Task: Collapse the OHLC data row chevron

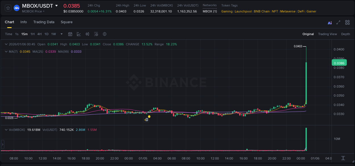Action: tap(6, 44)
